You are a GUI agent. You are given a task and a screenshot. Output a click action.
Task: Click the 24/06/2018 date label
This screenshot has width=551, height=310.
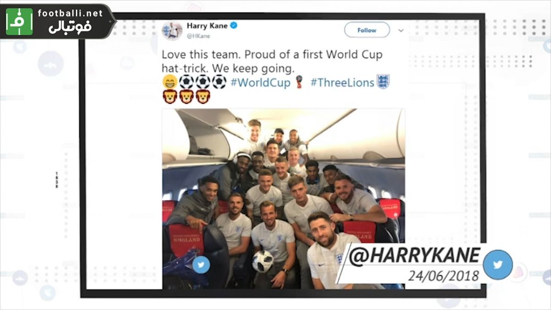tap(444, 276)
